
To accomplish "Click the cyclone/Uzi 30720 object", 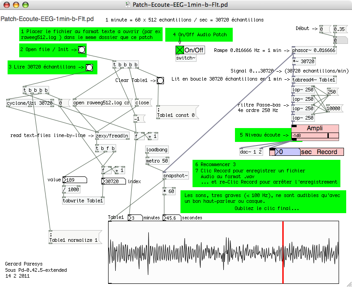I will click(x=30, y=103).
